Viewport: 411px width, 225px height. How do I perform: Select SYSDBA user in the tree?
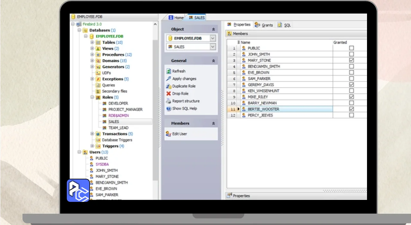pos(102,164)
